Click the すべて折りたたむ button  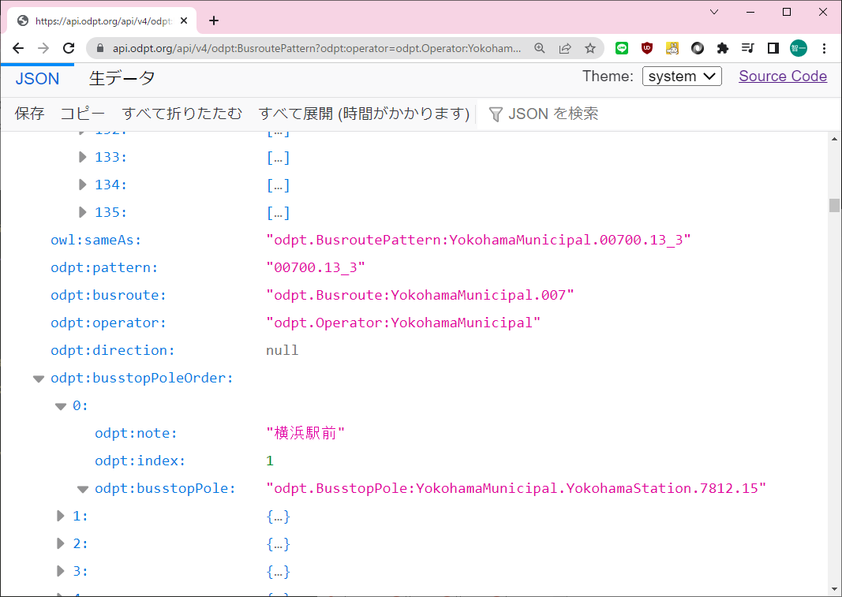181,114
